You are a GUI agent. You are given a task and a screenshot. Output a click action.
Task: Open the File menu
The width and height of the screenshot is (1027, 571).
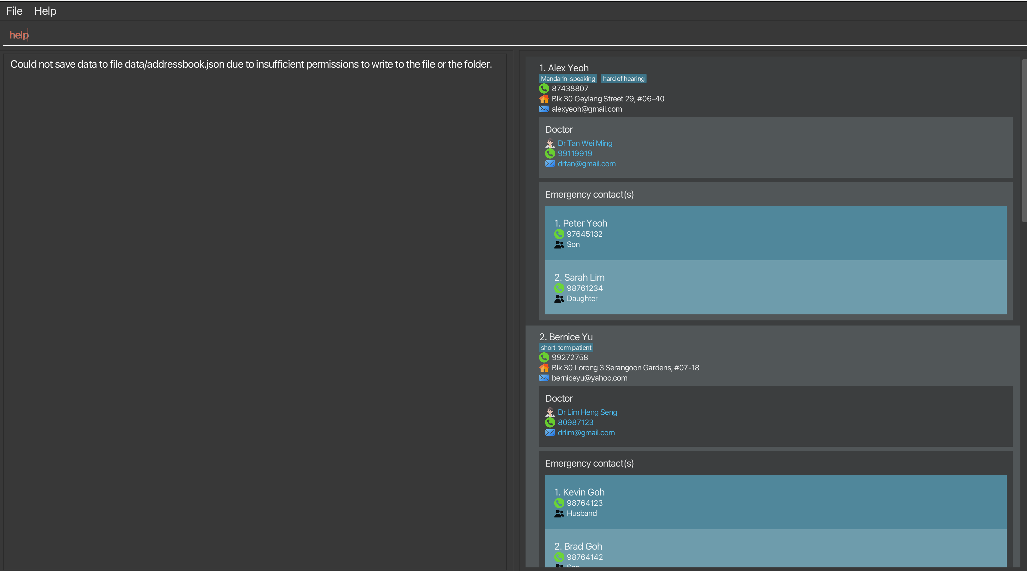pos(14,11)
